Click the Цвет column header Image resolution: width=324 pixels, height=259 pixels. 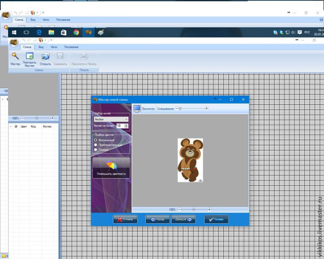24,127
